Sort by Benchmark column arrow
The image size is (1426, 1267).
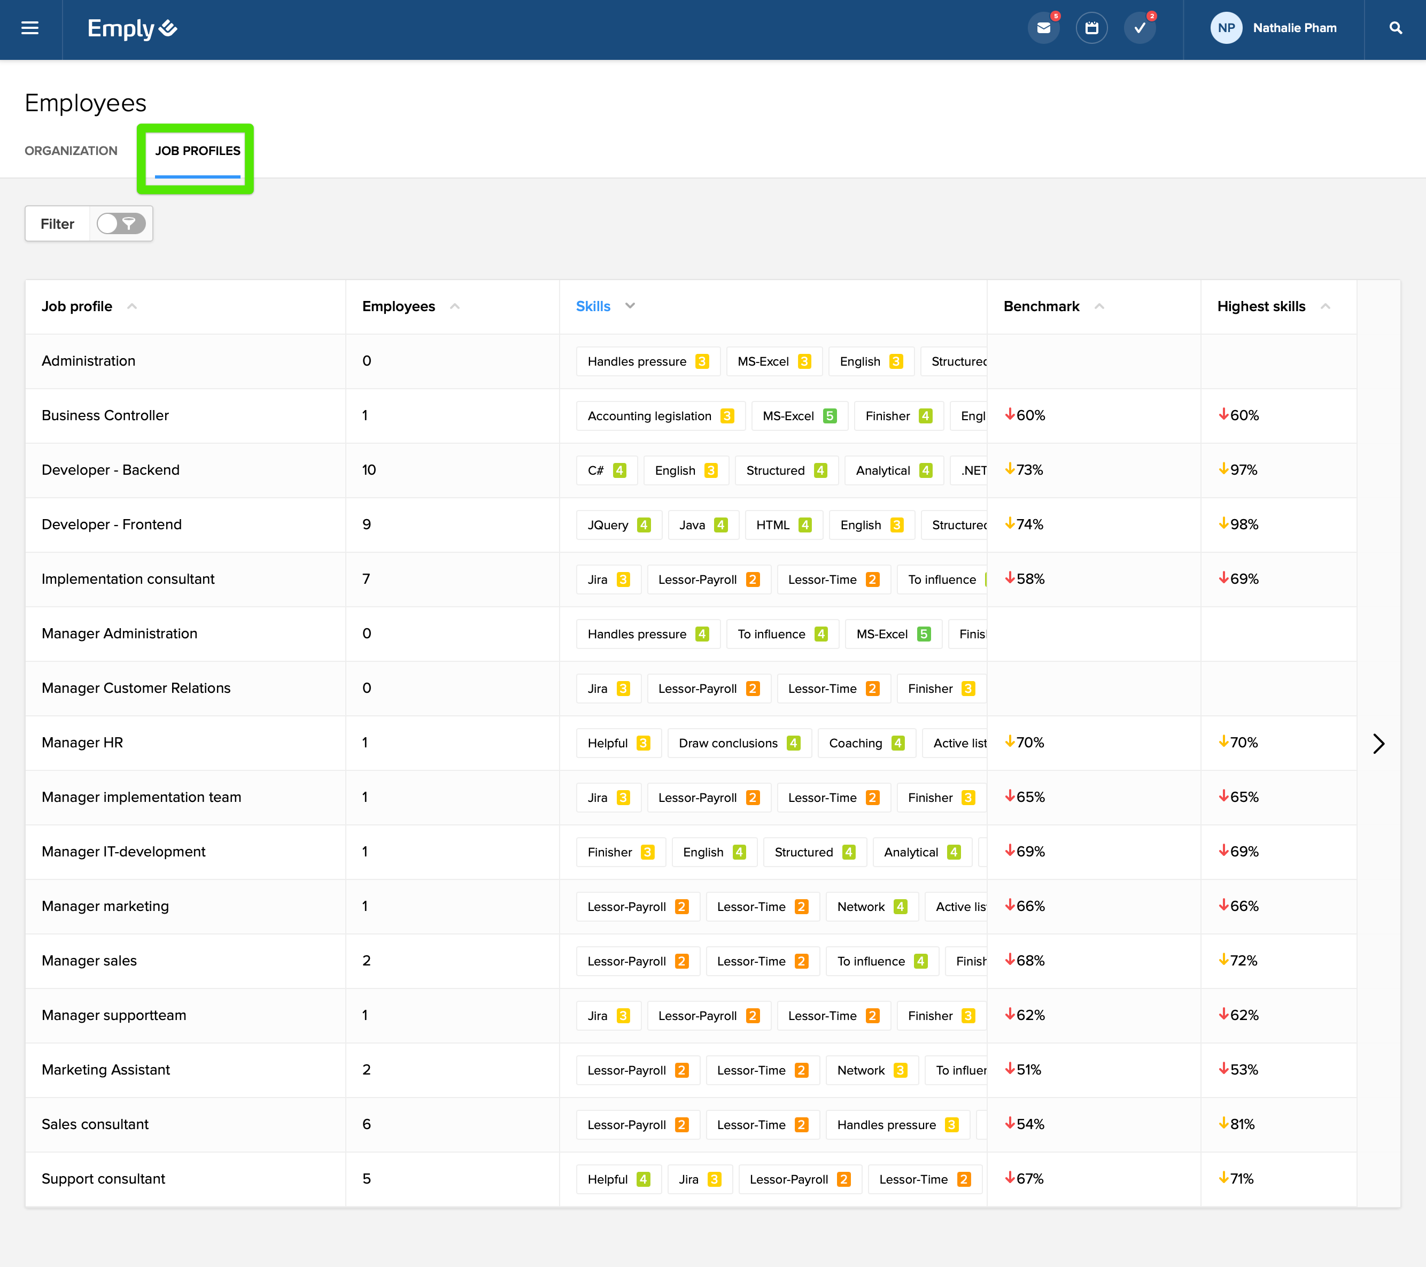pyautogui.click(x=1099, y=306)
